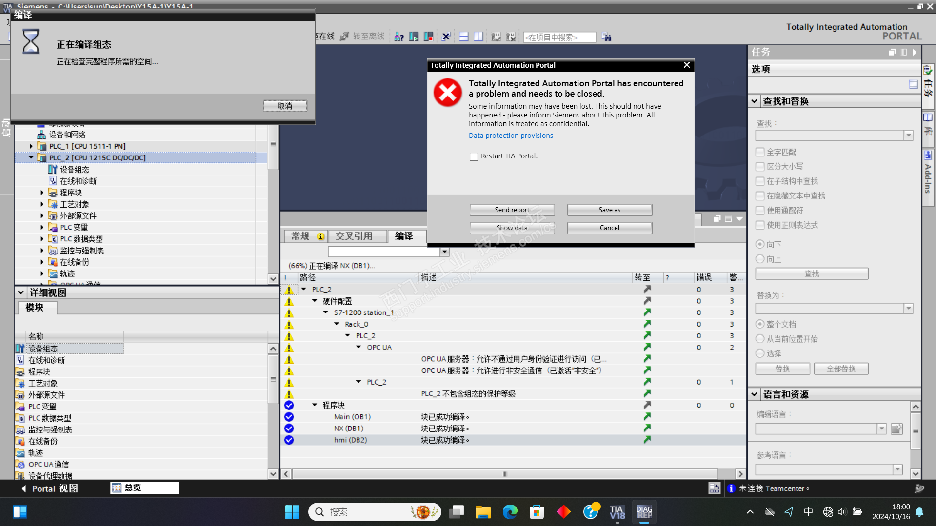
Task: Click the 设备组态 icon in project tree
Action: pyautogui.click(x=53, y=170)
